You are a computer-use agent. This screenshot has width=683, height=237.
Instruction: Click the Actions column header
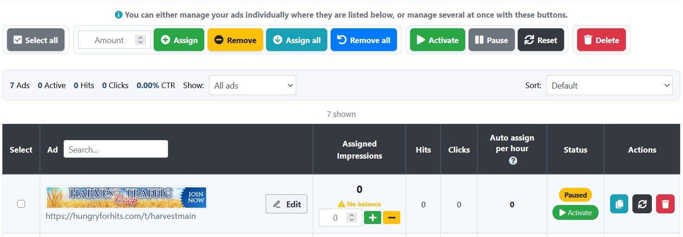(x=642, y=150)
